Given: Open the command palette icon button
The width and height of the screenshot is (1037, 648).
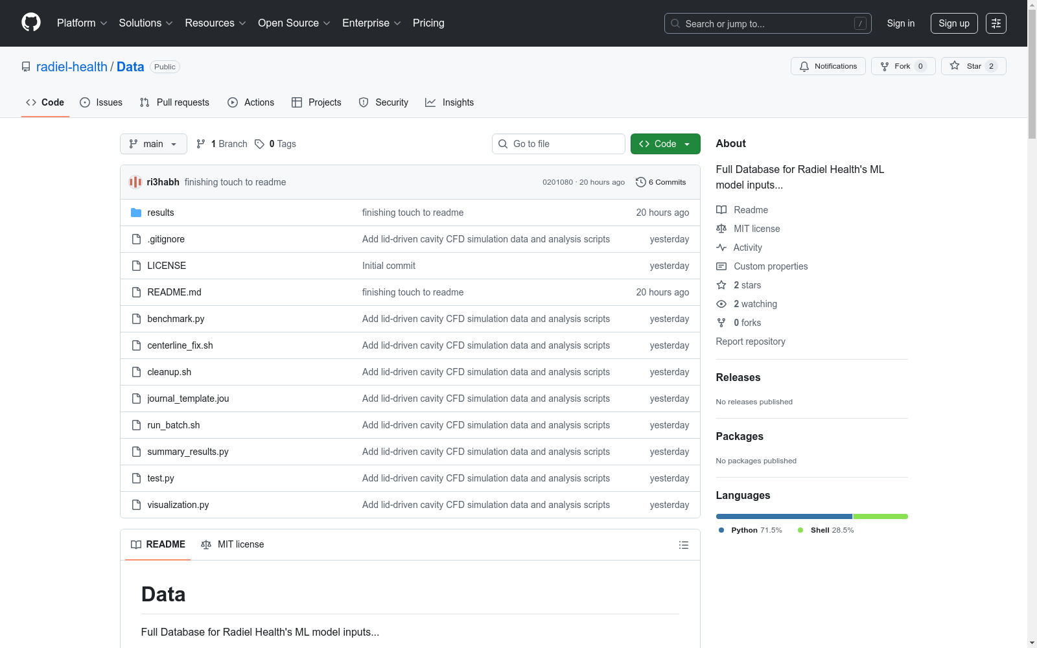Looking at the screenshot, I should click(996, 23).
